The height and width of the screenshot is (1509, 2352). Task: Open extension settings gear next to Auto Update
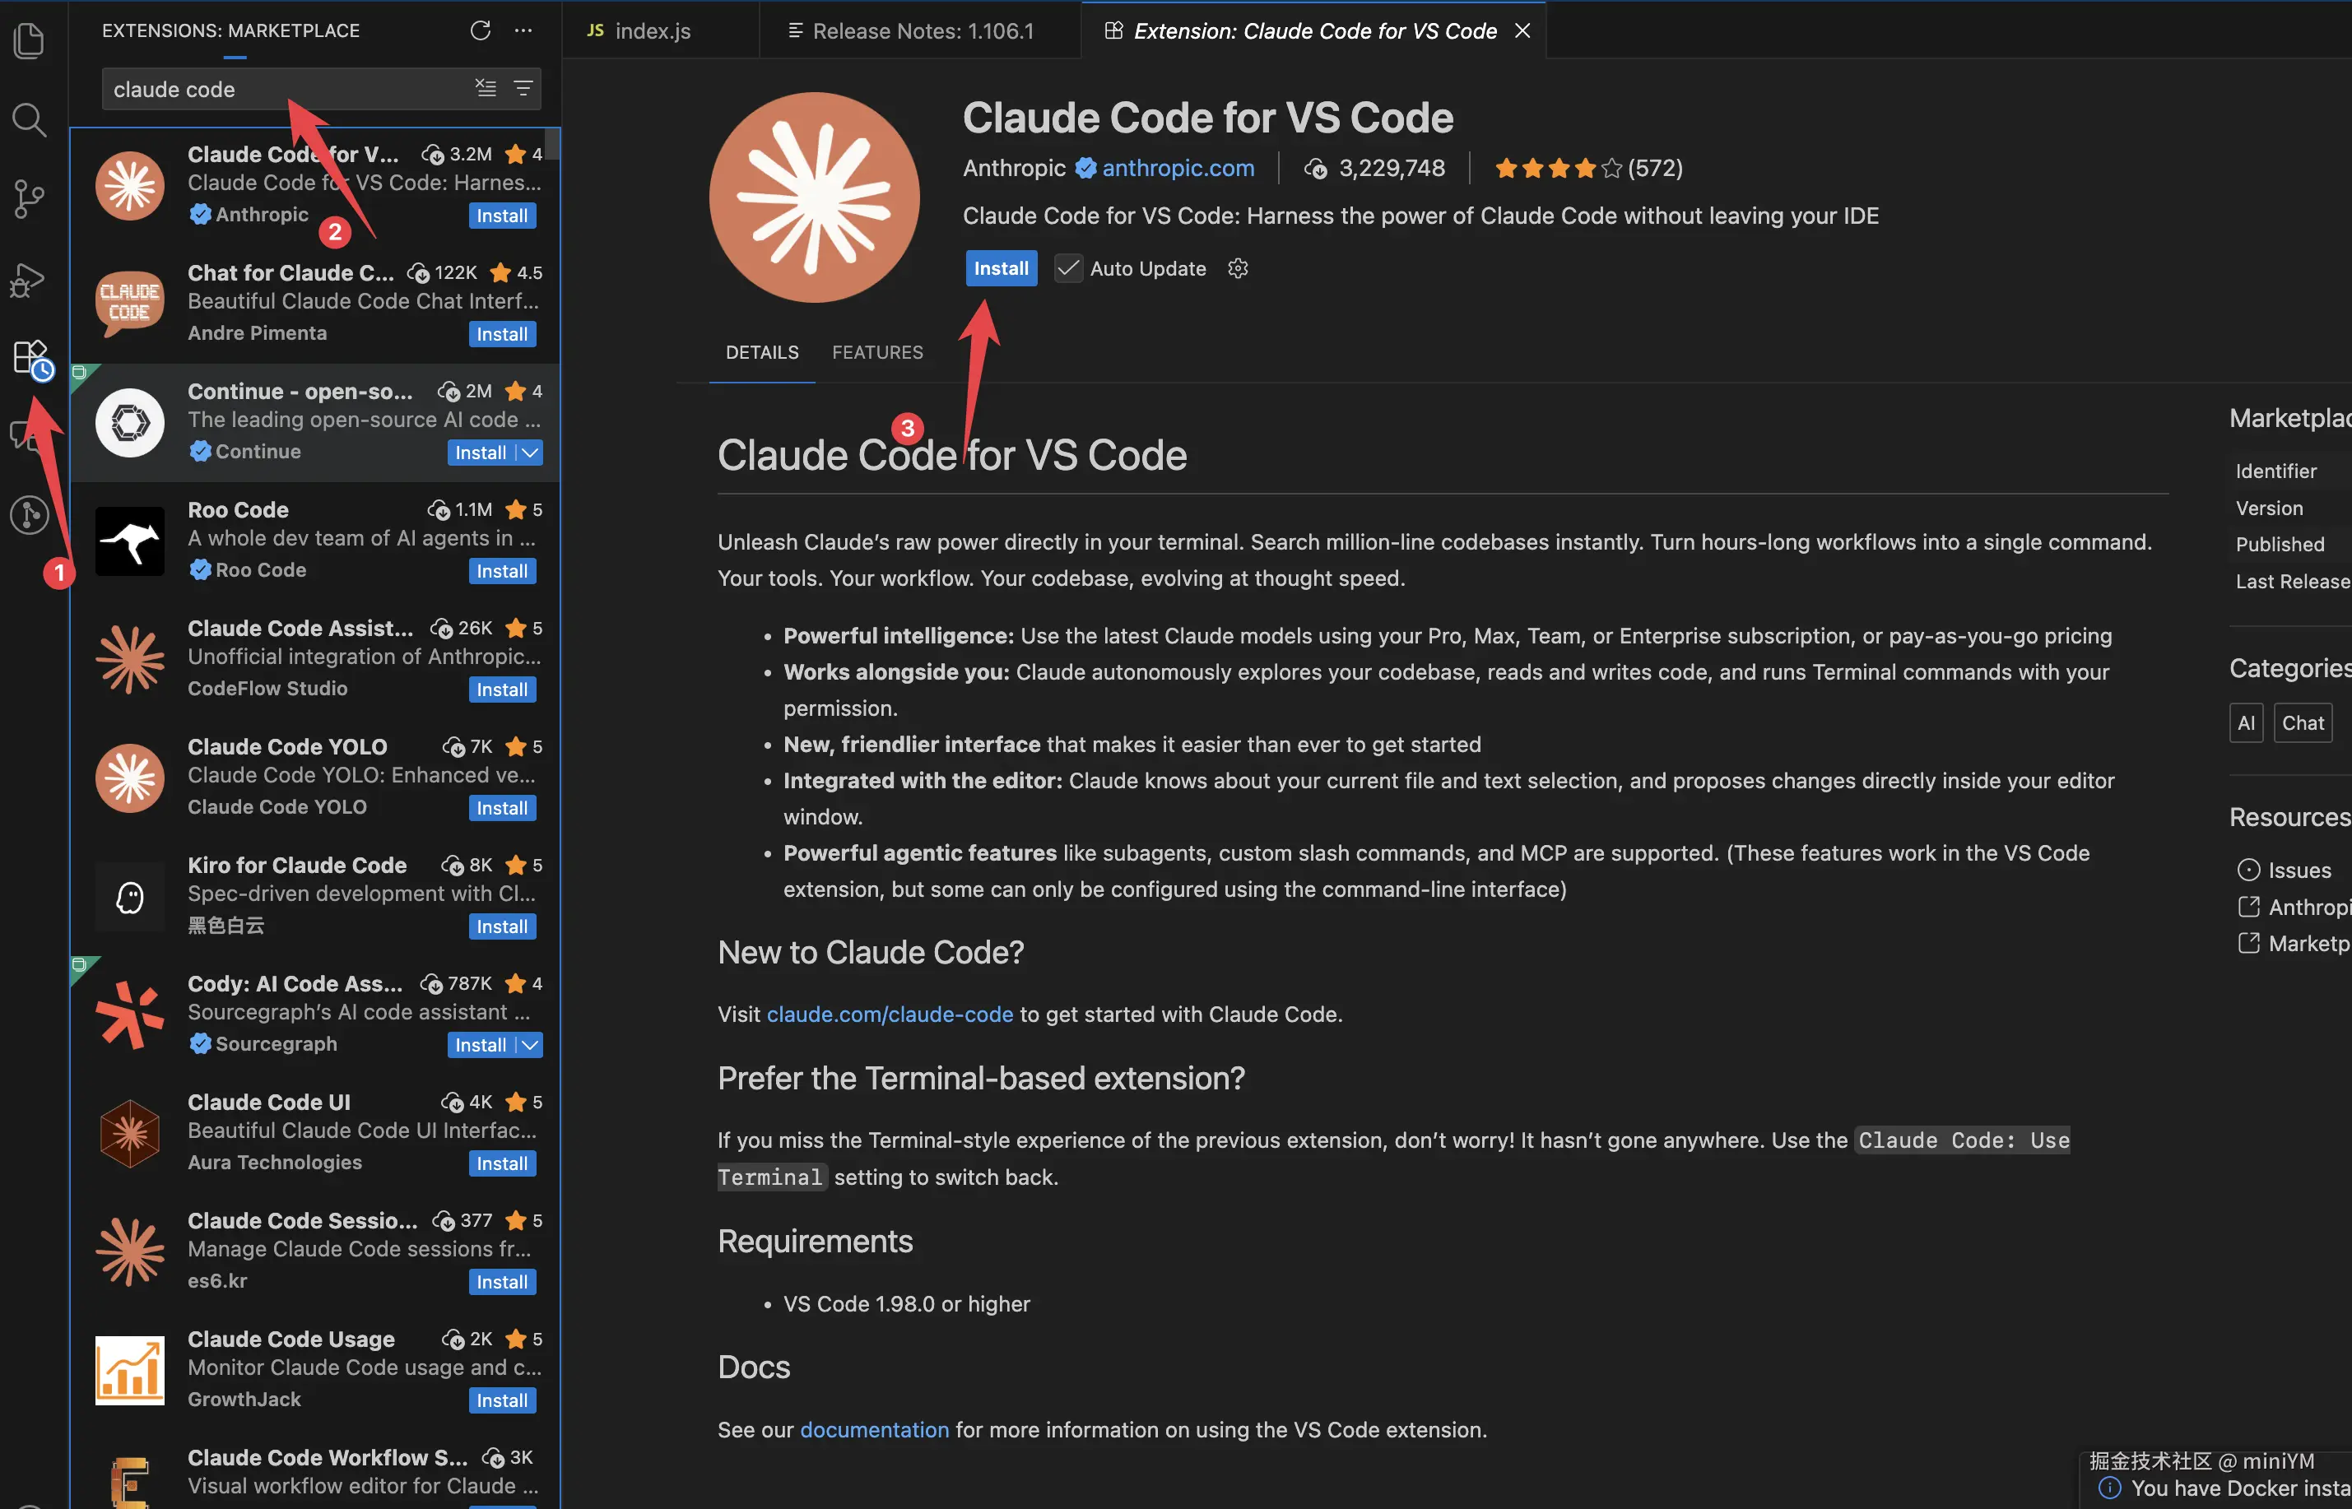(1238, 268)
